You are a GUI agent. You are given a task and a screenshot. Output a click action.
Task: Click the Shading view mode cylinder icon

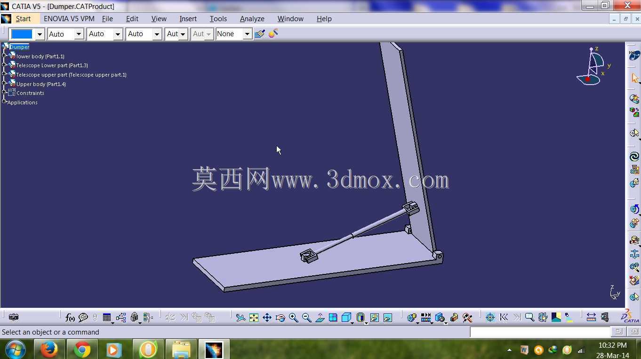(x=361, y=318)
